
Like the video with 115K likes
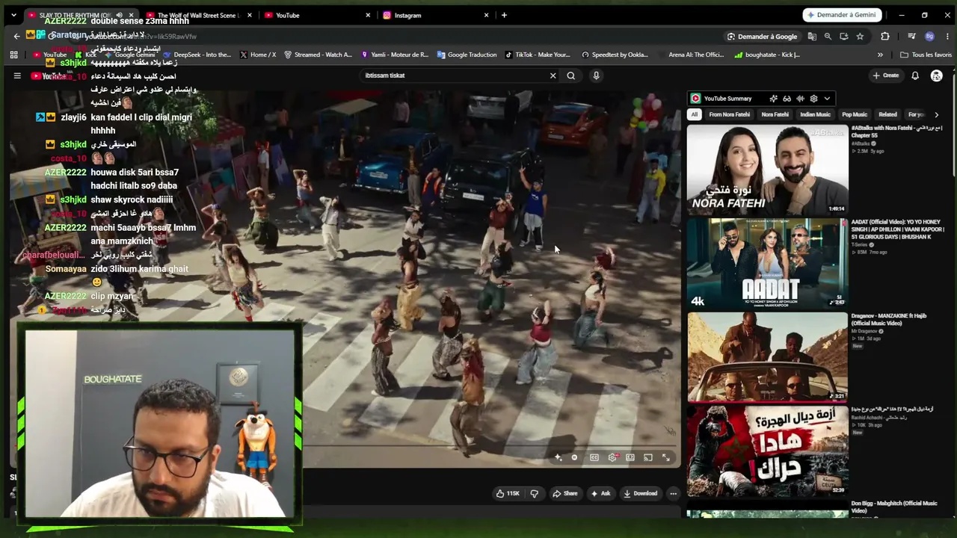(508, 493)
